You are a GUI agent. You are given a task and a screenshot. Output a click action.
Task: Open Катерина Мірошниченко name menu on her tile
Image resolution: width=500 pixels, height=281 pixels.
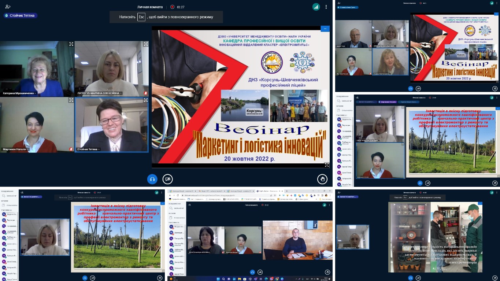[20, 93]
